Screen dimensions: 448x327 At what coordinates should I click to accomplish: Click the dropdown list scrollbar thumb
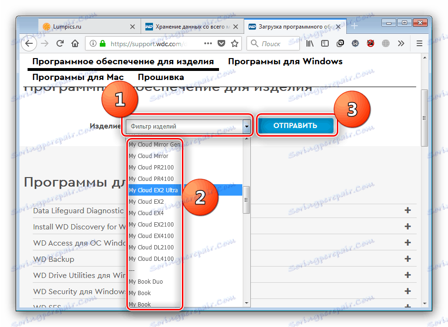(246, 200)
